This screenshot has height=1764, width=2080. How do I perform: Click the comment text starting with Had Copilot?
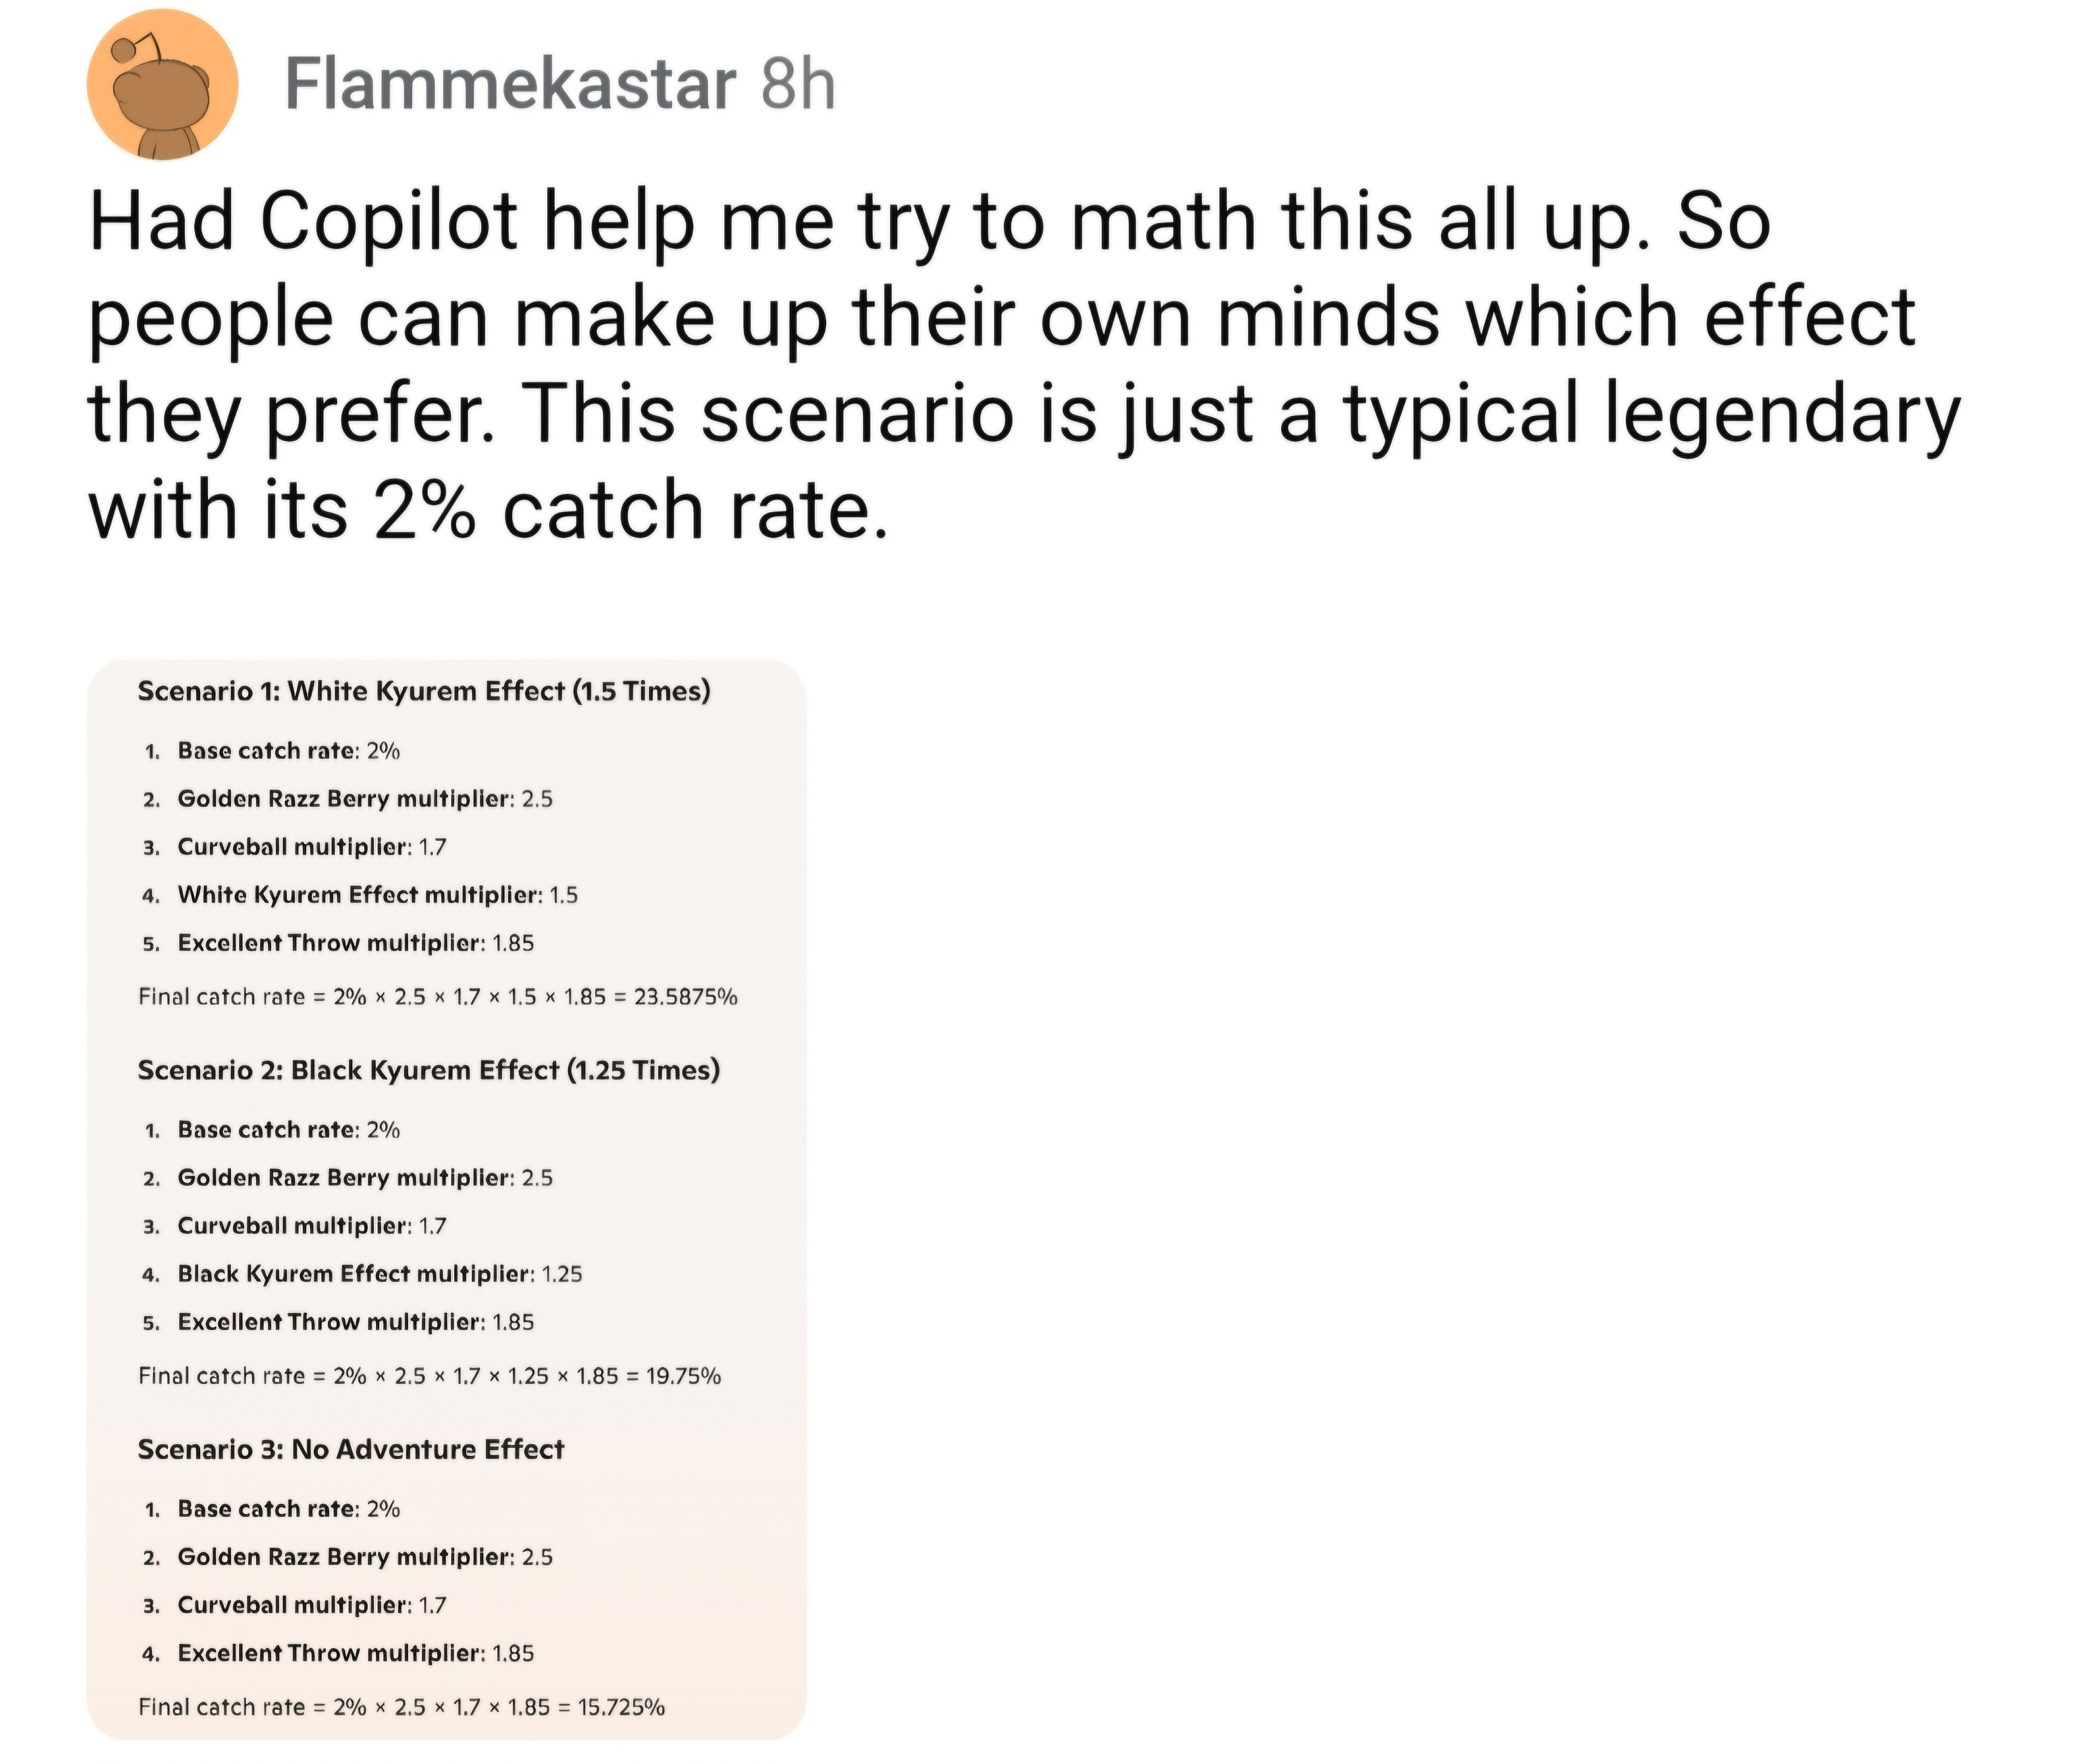click(1025, 365)
